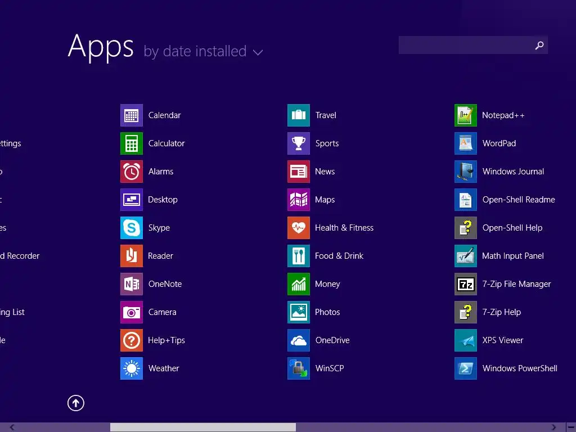Click the 7-Zip Help icon
Viewport: 576px width, 432px height.
[466, 312]
